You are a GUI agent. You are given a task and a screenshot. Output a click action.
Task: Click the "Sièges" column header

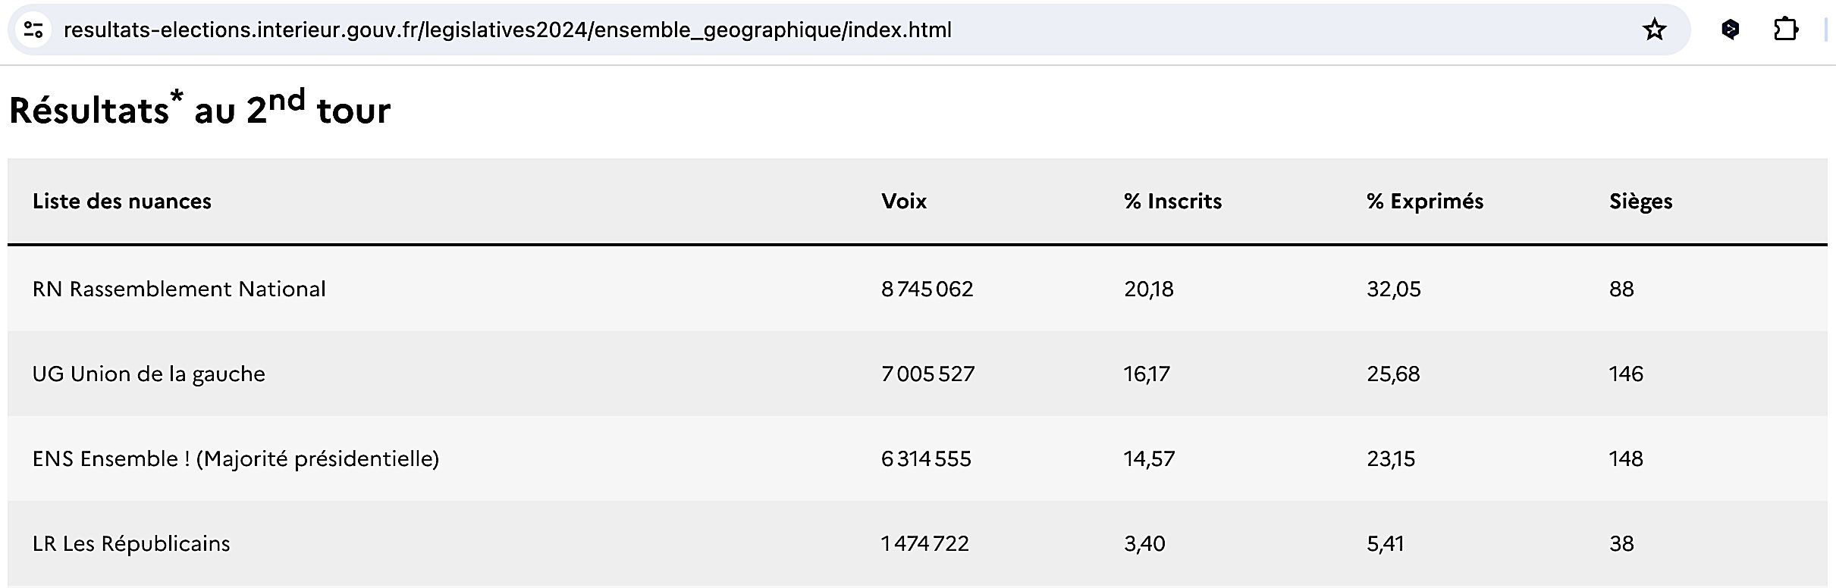[x=1640, y=202]
